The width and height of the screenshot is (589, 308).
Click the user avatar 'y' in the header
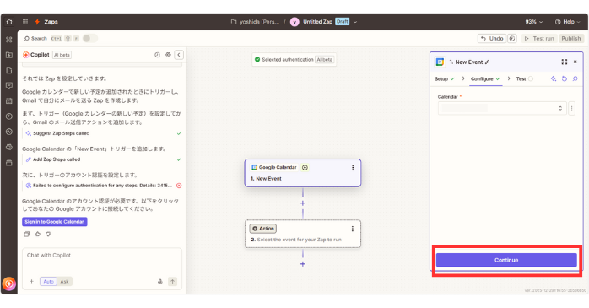(294, 22)
